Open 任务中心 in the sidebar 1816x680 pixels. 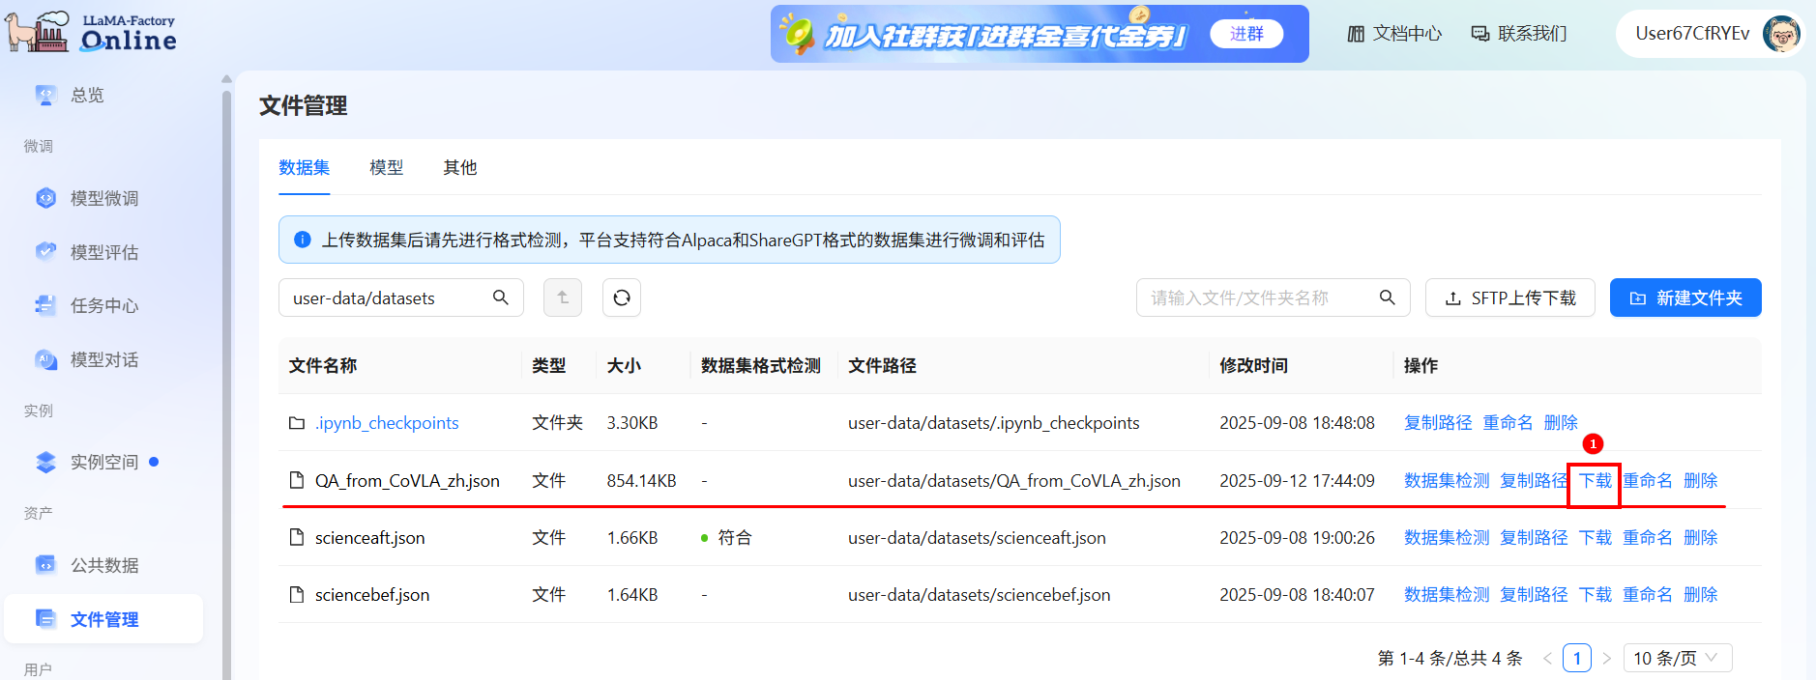pyautogui.click(x=103, y=306)
